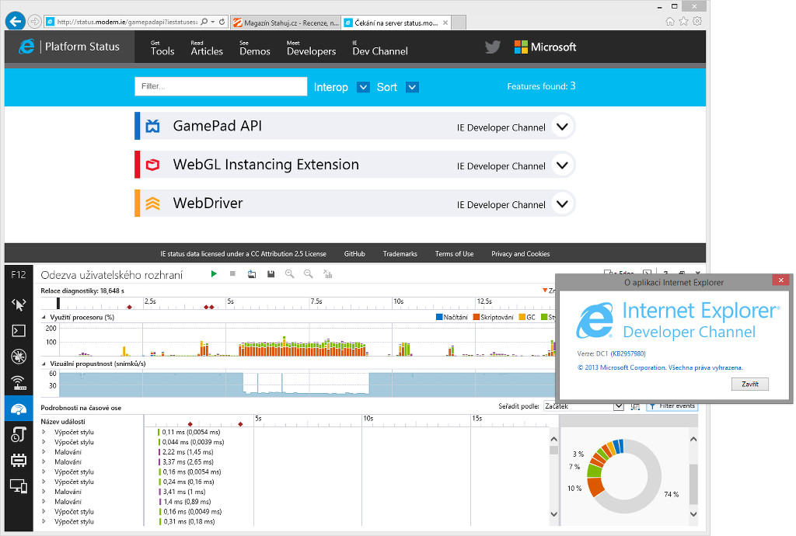Select the F12 UI Responsiveness tool
This screenshot has height=536, width=796.
pyautogui.click(x=19, y=409)
